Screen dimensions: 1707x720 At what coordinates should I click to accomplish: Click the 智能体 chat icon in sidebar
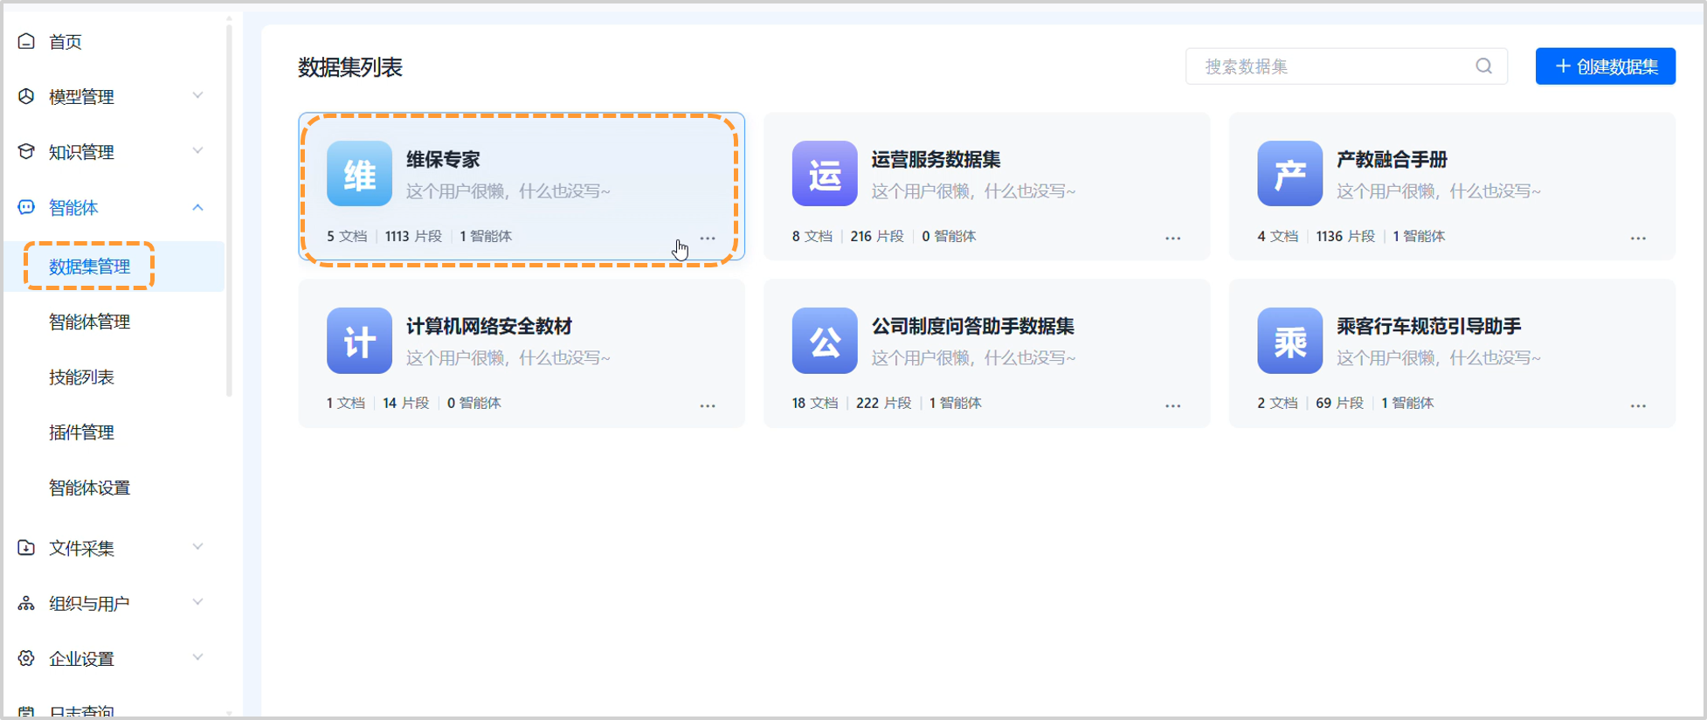click(x=26, y=207)
